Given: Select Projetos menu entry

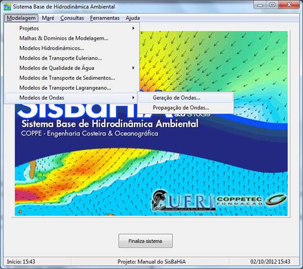Looking at the screenshot, I should tap(72, 29).
